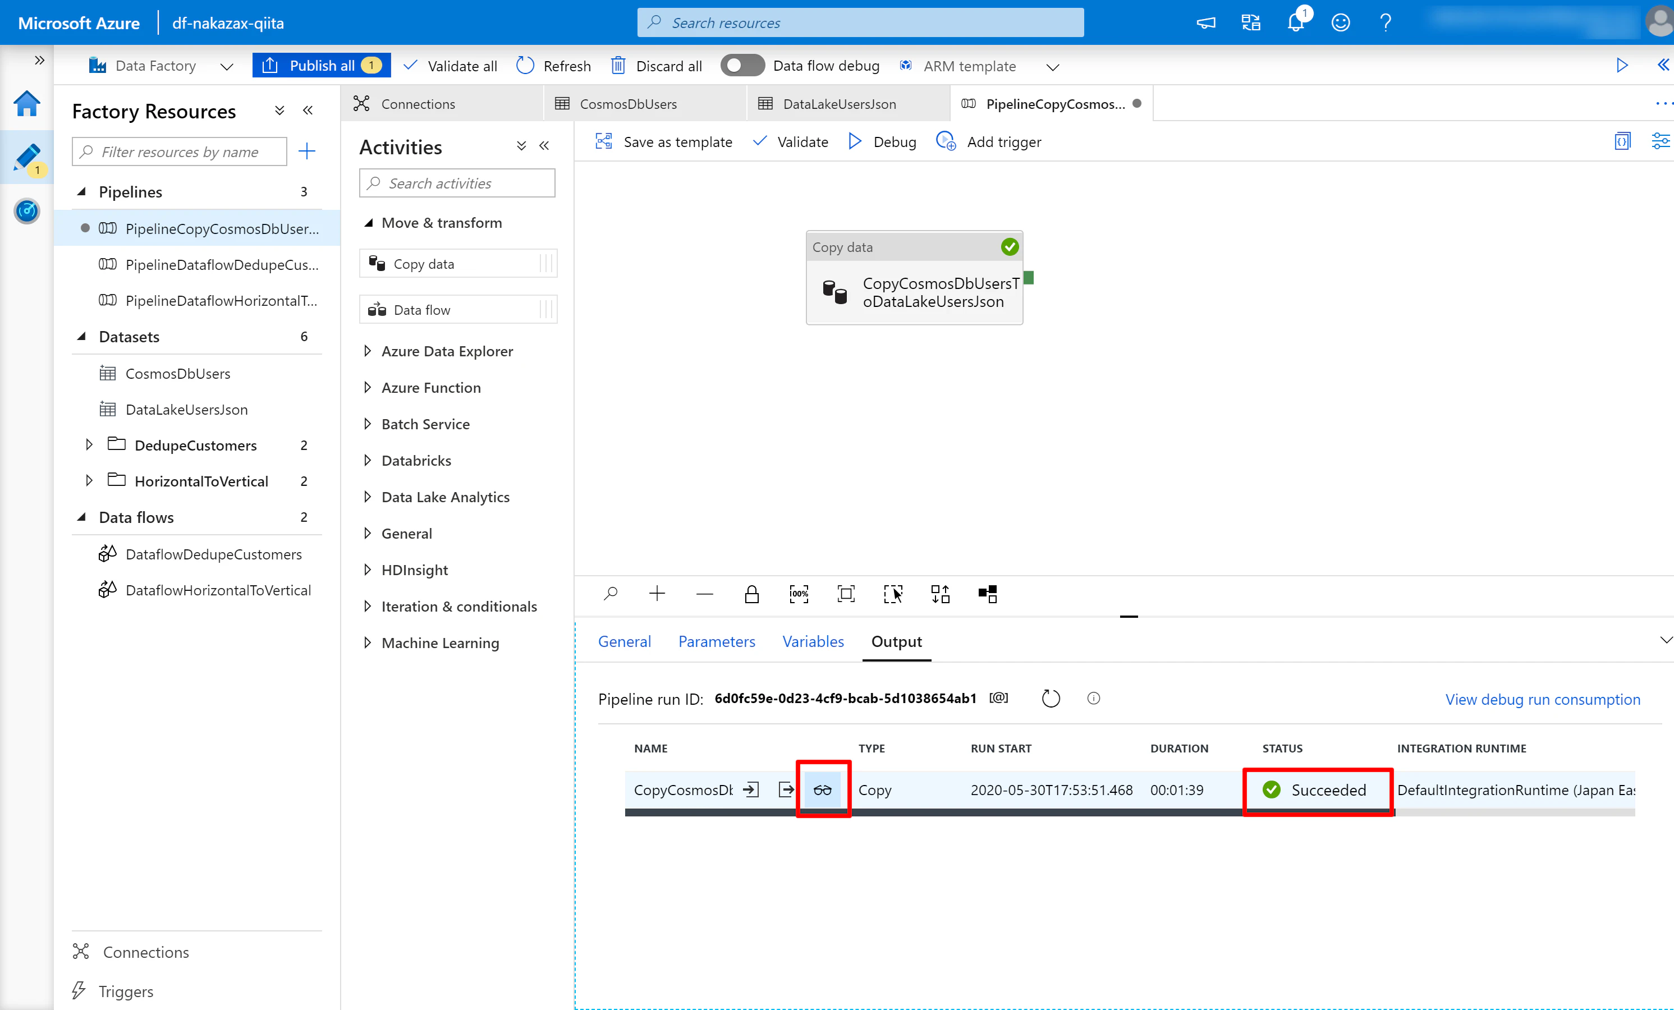Collapse the Pipelines tree section
The image size is (1674, 1010).
click(x=81, y=192)
